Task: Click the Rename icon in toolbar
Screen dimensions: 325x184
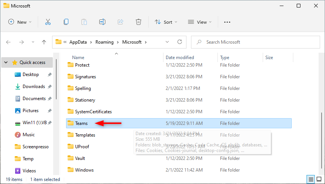Action: (102, 22)
